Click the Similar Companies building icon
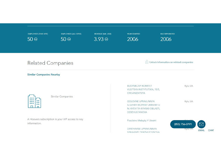This screenshot has height=156, width=221. [x=35, y=101]
